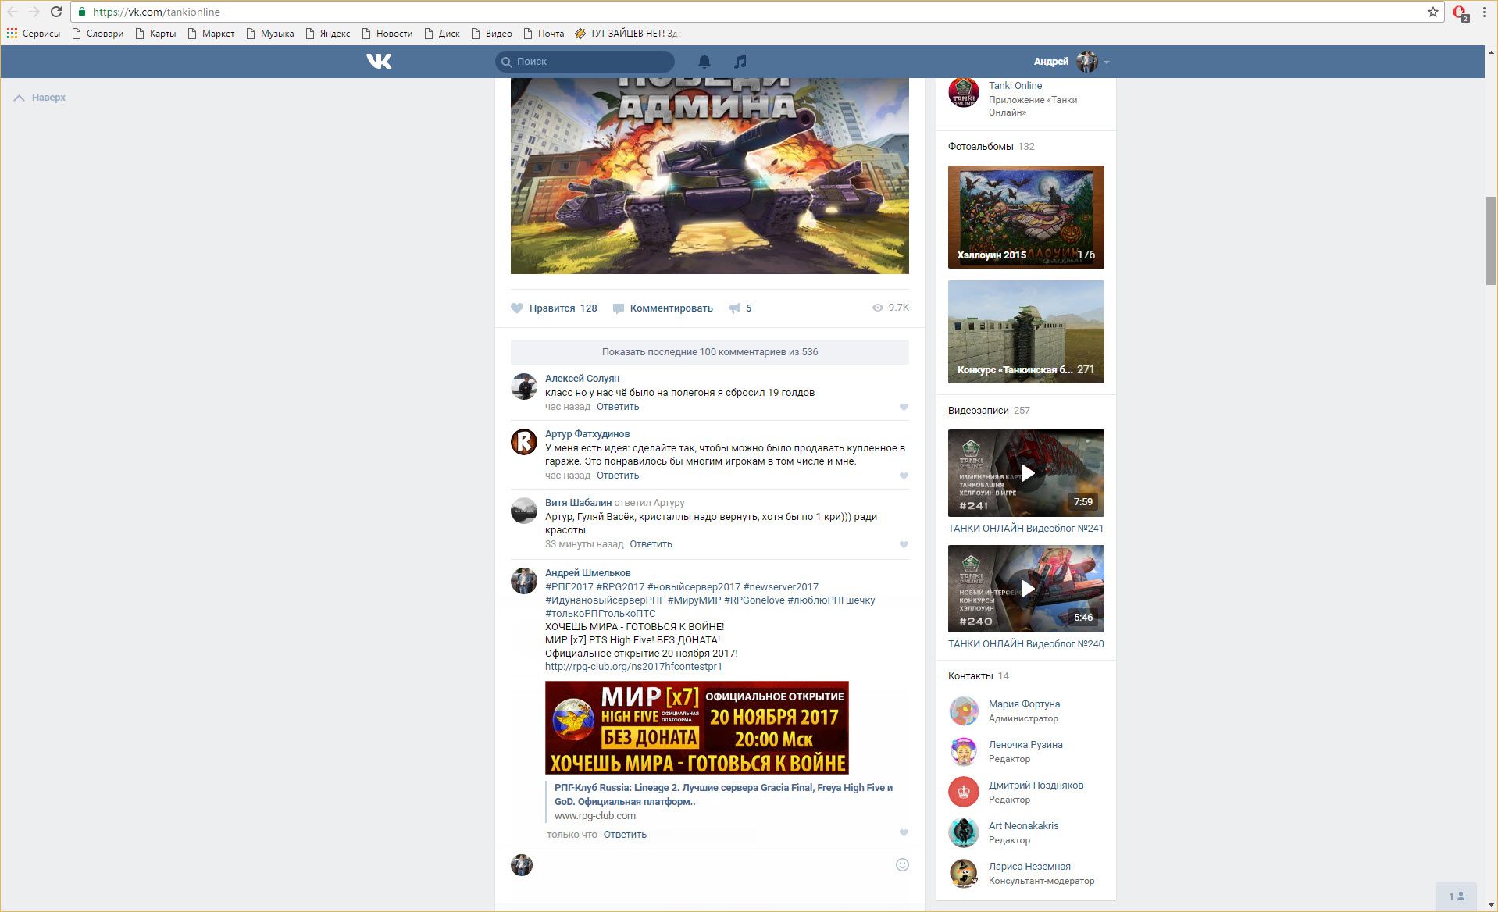
Task: Play the video blog #241 thumbnail
Action: click(1026, 473)
